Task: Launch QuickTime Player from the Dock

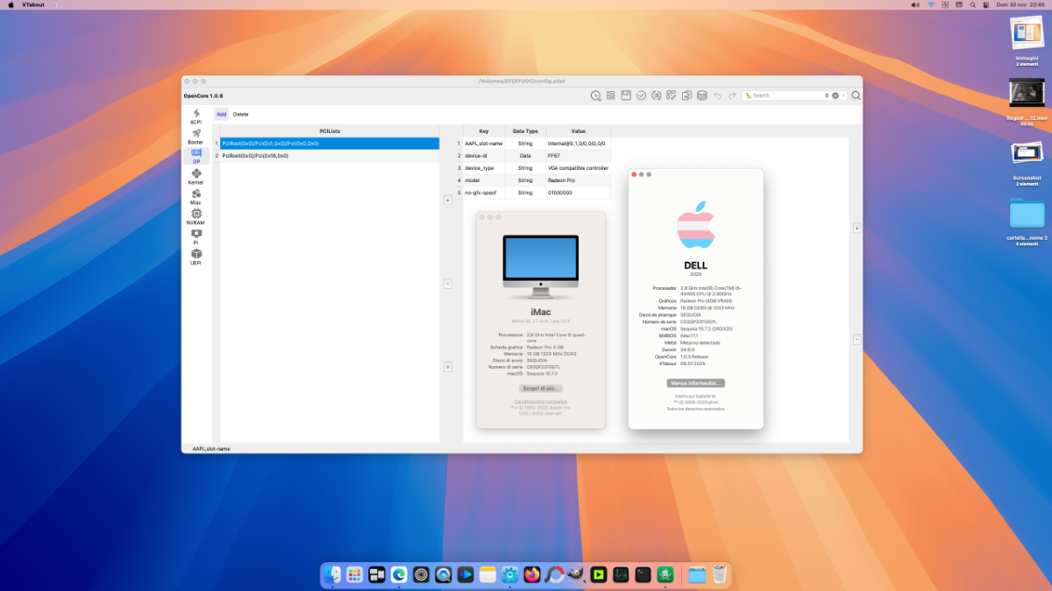Action: pos(444,574)
